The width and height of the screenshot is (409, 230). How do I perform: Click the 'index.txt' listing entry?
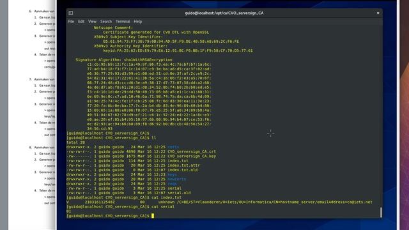(x=178, y=160)
